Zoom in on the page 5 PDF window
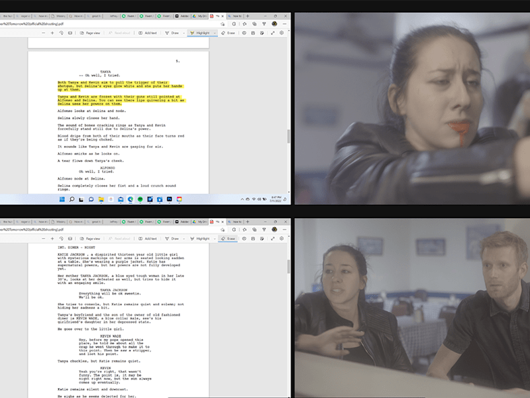Screen dimensions: 530x398 [52, 33]
